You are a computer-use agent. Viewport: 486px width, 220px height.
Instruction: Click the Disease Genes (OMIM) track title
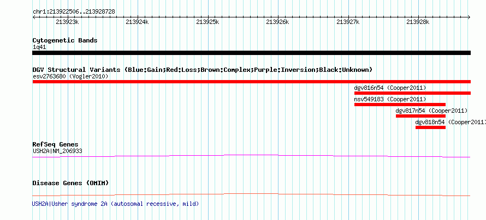point(70,183)
